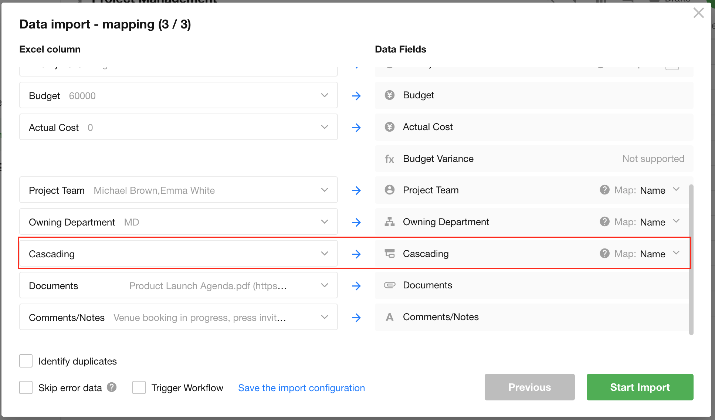This screenshot has width=715, height=420.
Task: Click help icon beside Cascading mapping
Action: 604,254
